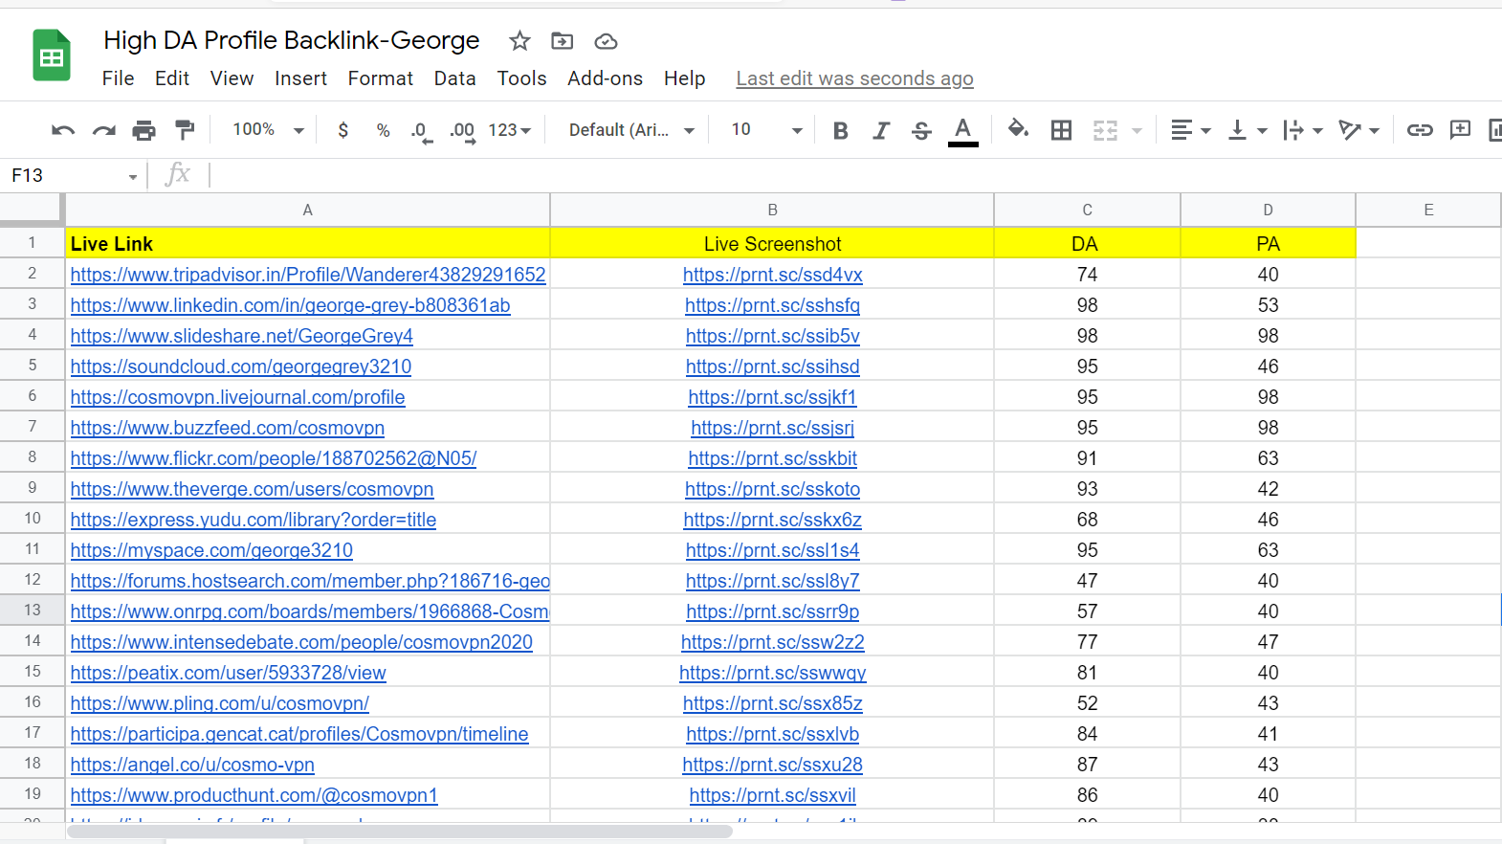This screenshot has width=1502, height=844.
Task: Open the Format menu
Action: click(380, 78)
